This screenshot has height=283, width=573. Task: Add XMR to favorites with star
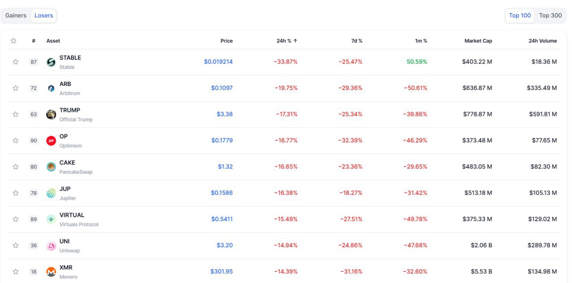16,271
